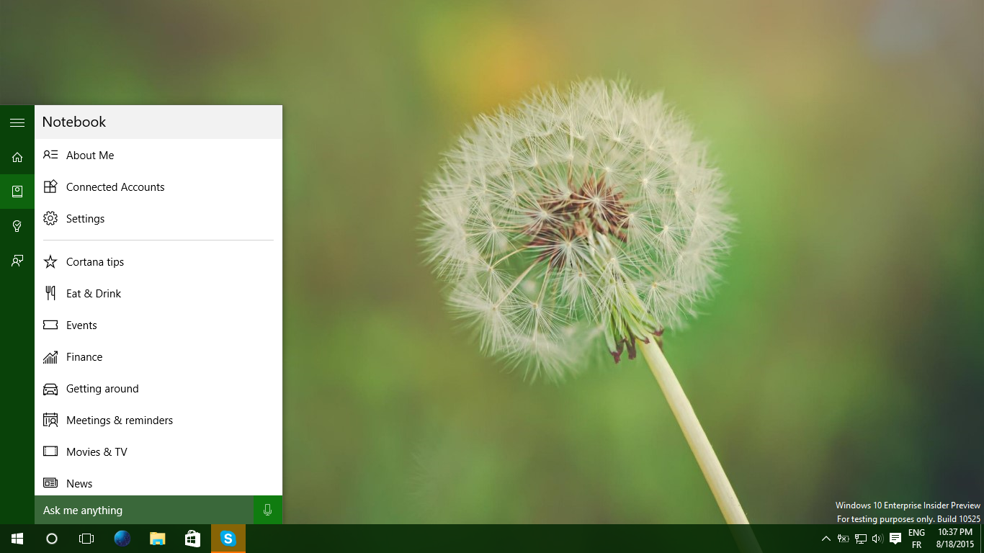
Task: Open the Windows Start menu
Action: pos(17,539)
